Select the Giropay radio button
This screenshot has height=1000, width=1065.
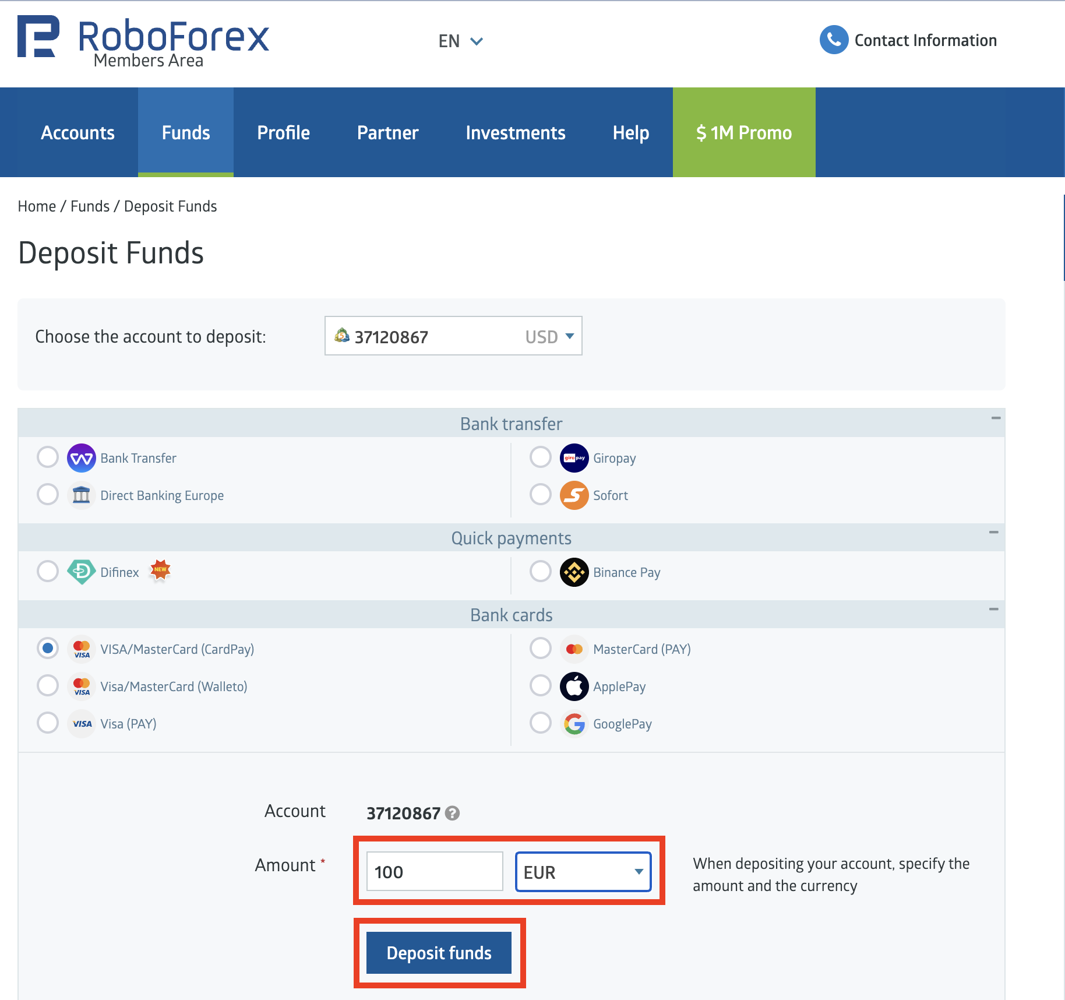[540, 457]
